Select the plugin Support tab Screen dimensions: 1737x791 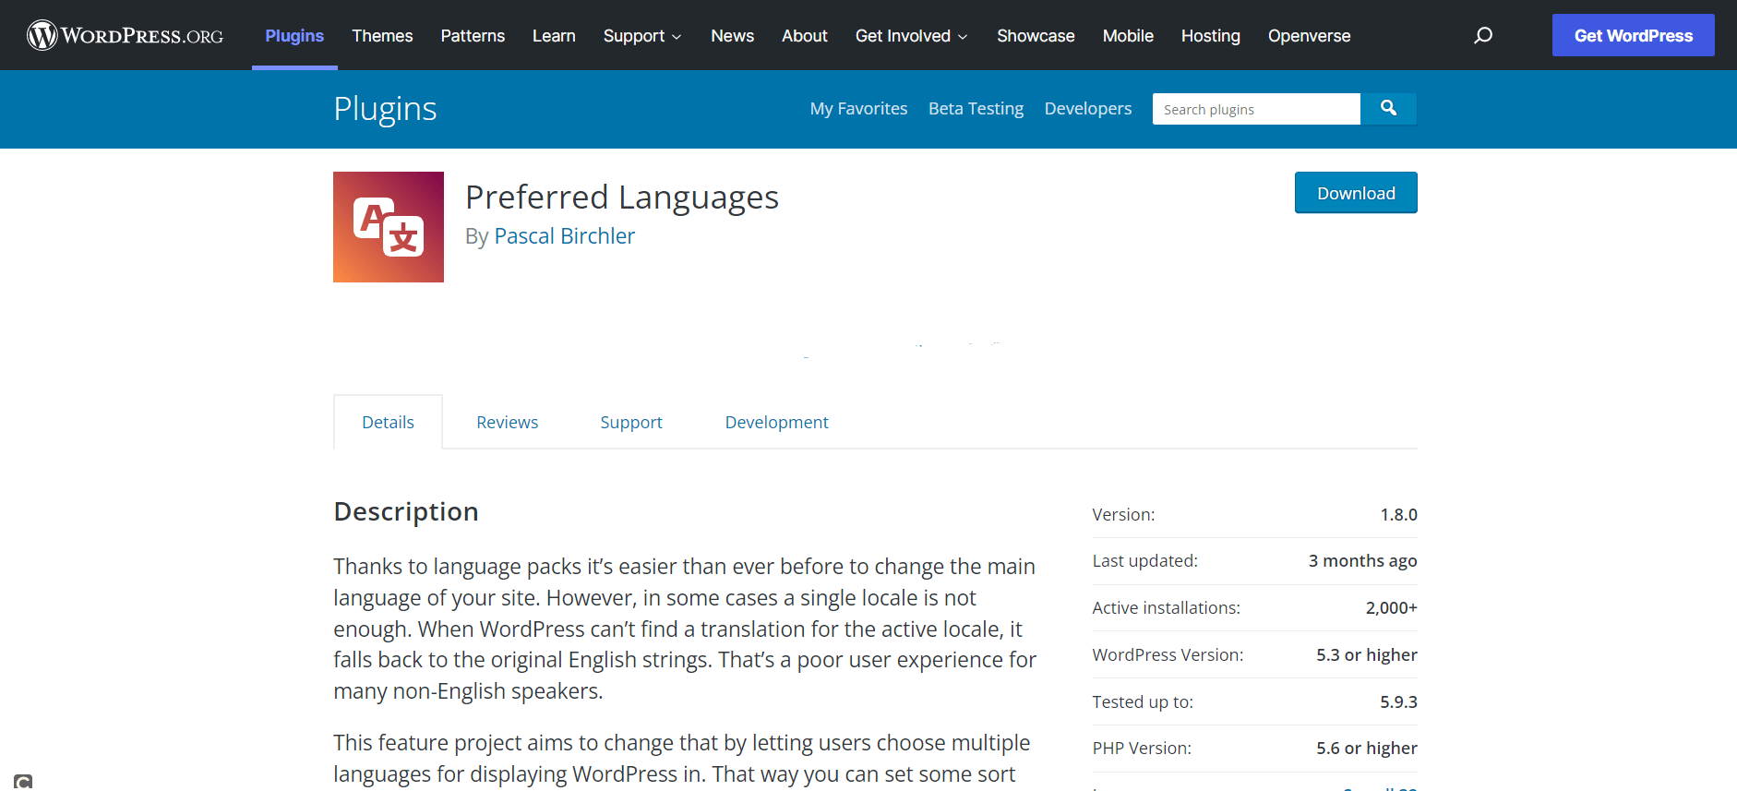coord(631,422)
